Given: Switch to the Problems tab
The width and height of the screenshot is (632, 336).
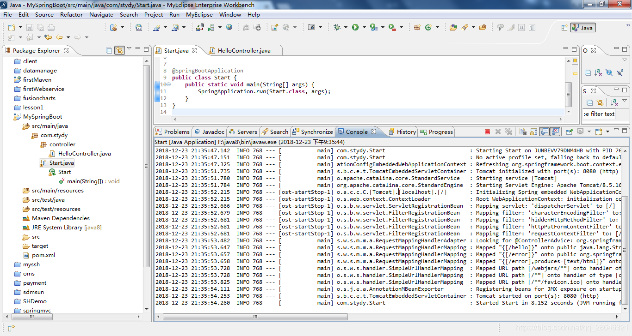Looking at the screenshot, I should 173,132.
